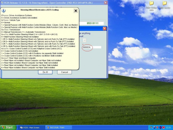This screenshot has width=173, height=130.
Task: Click the 053 0111 component field
Action: tap(92, 23)
